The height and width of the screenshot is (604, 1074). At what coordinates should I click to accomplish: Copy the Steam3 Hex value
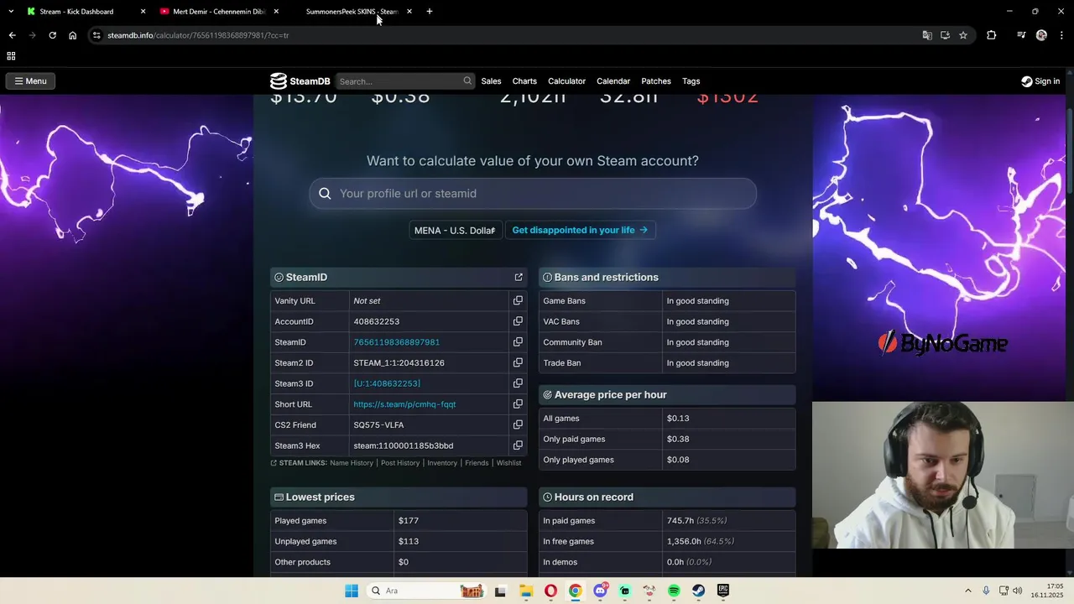(x=518, y=445)
